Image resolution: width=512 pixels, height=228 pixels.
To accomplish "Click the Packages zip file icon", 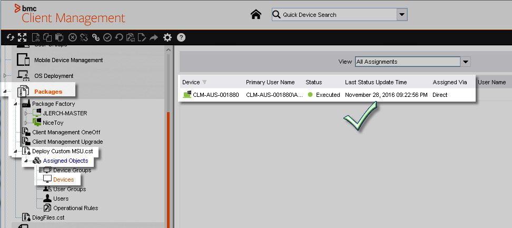I will point(23,91).
